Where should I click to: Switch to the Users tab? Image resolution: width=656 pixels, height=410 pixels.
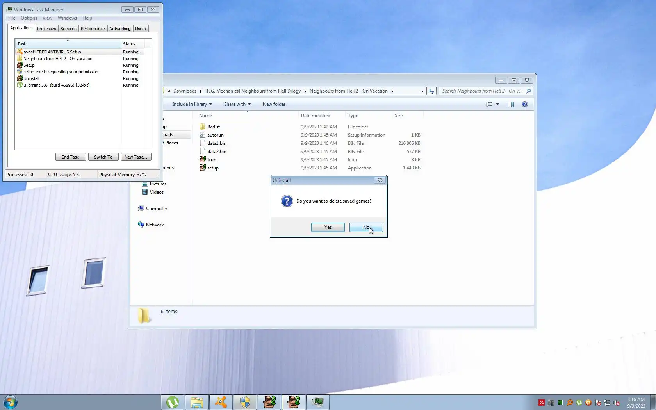pyautogui.click(x=141, y=29)
